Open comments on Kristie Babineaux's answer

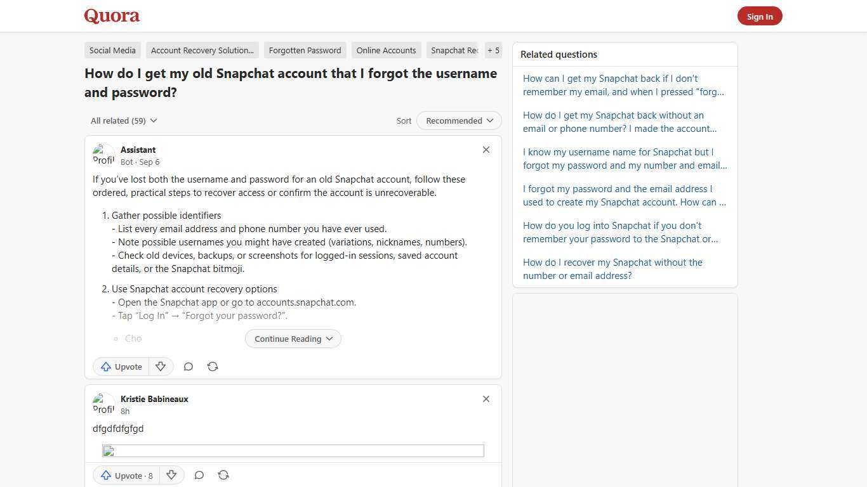point(199,476)
